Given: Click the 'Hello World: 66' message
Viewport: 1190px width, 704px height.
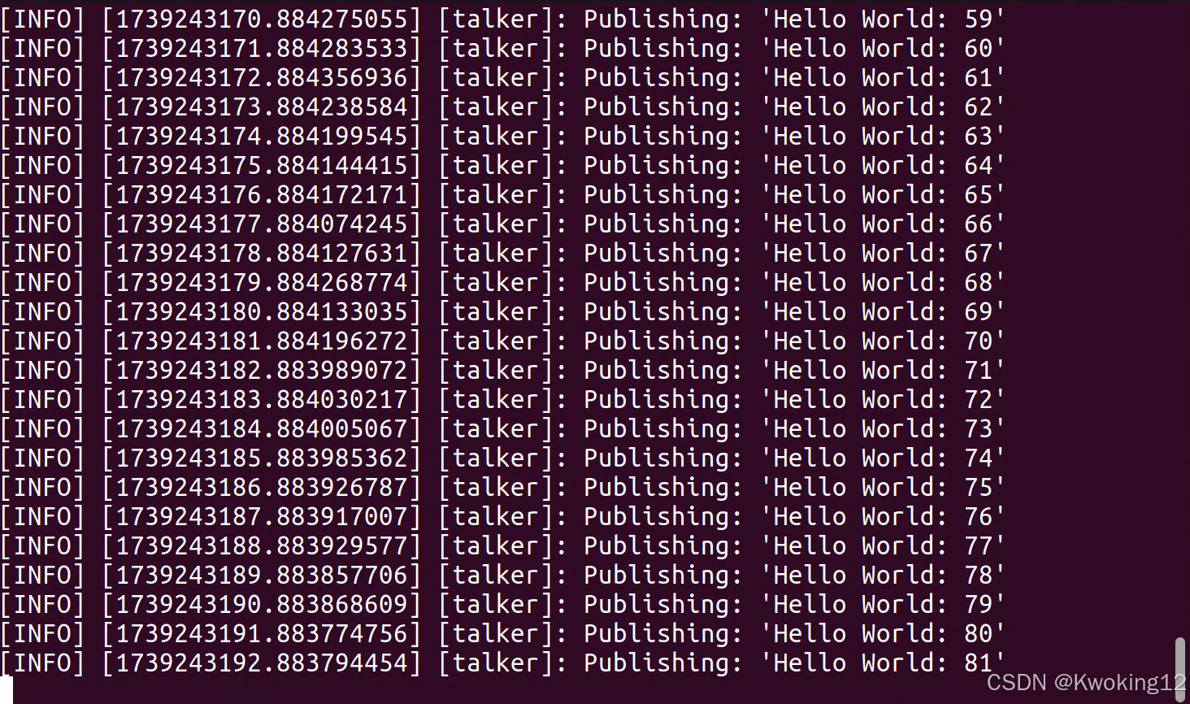Looking at the screenshot, I should (883, 224).
